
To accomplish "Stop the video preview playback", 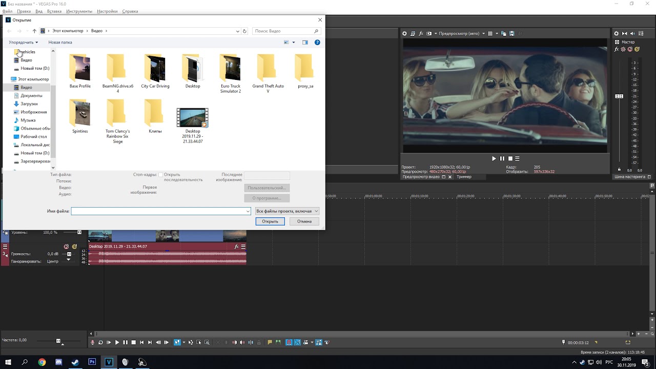I will 510,158.
